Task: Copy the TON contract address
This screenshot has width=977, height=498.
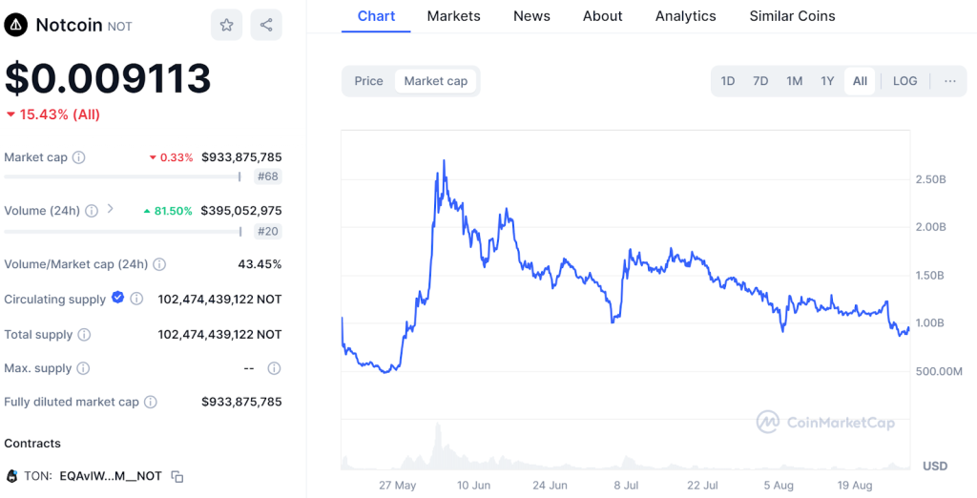Action: [177, 476]
